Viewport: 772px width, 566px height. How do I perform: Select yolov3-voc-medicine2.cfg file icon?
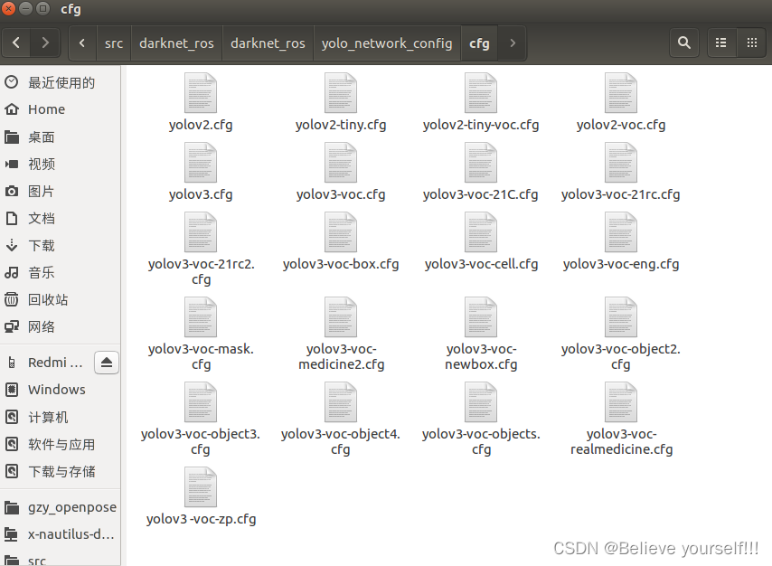pos(341,316)
